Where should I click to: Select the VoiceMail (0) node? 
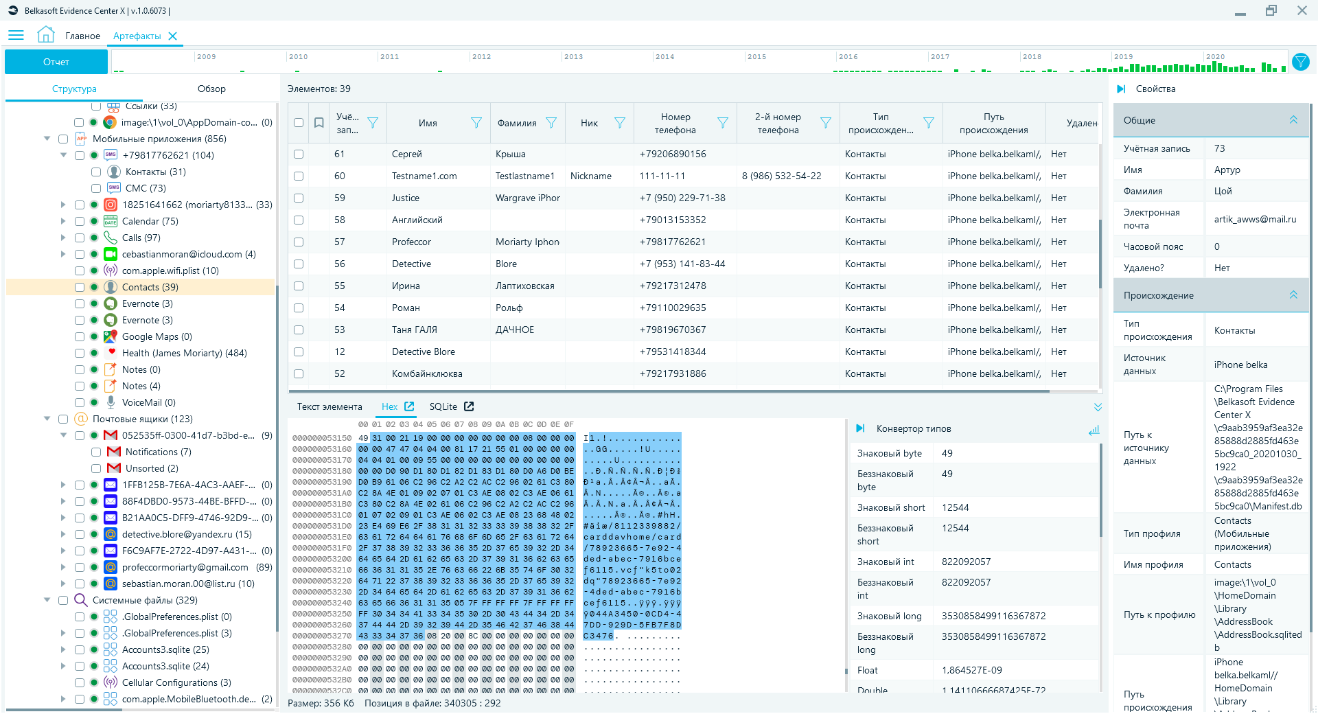pos(148,402)
